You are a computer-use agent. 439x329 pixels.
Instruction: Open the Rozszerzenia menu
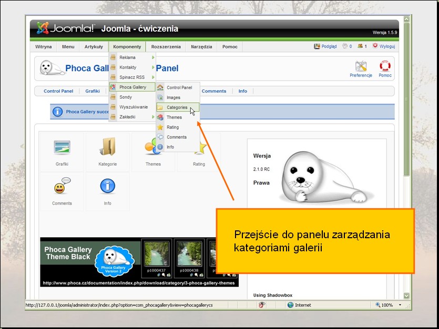(166, 47)
